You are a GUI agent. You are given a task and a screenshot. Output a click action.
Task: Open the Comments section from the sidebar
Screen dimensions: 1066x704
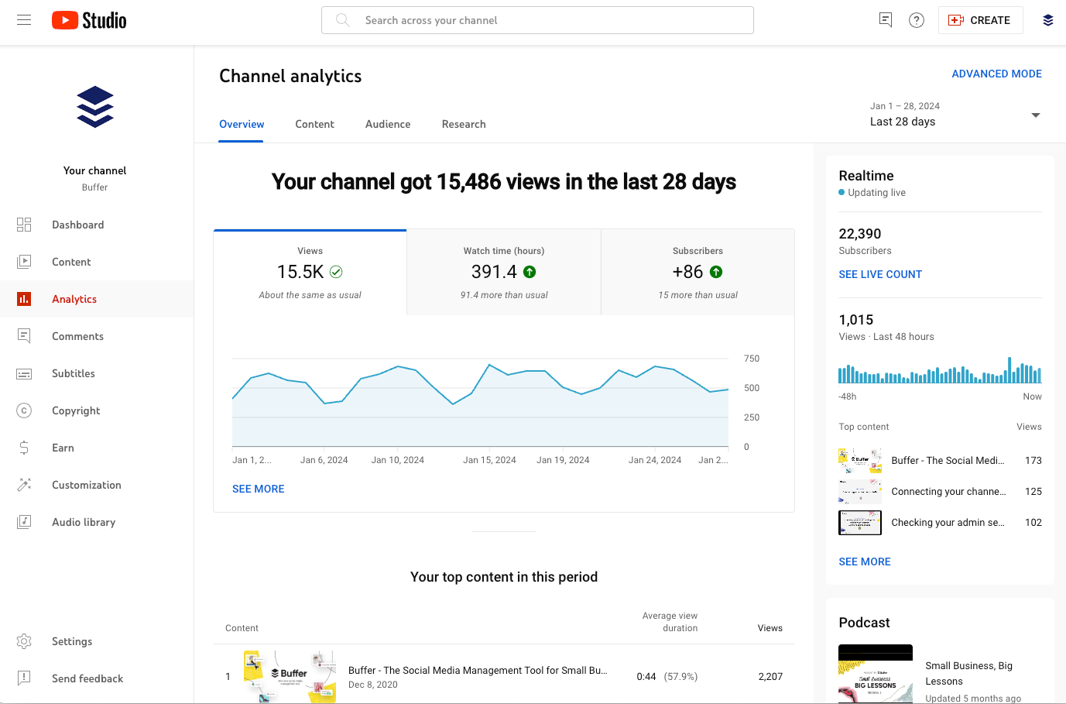tap(23, 336)
